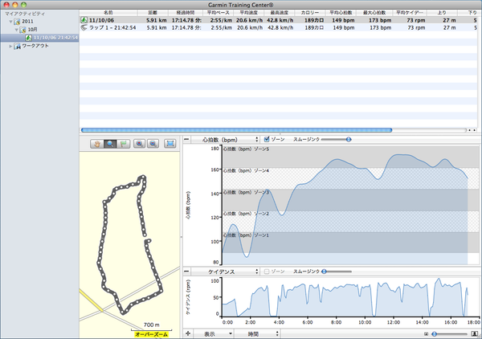Click the 73 rpm value in the bold 11/10/06 row
The image size is (482, 339).
pos(416,20)
